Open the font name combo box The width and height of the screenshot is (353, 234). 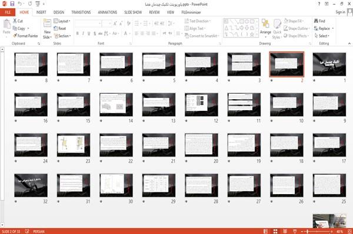[88, 23]
